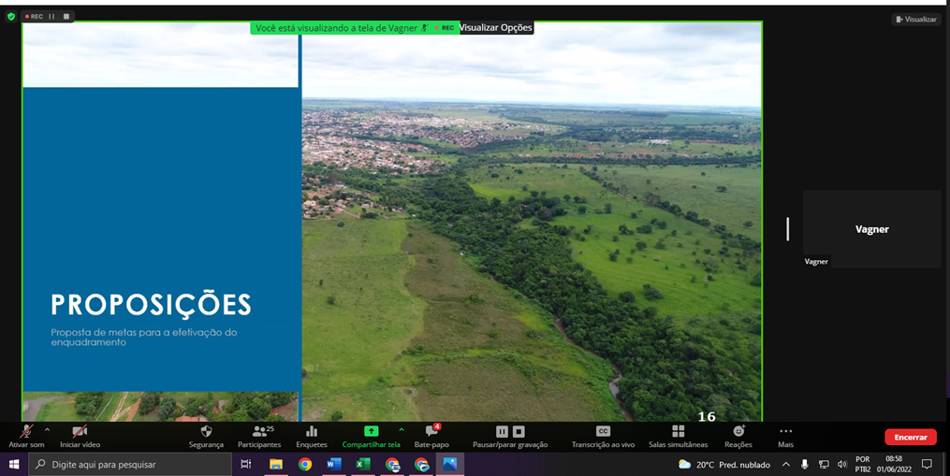
Task: Click green encryption shield icon
Action: (11, 16)
